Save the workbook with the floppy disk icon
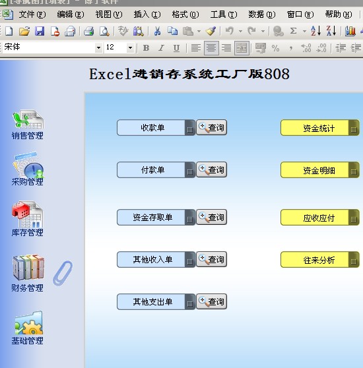363x368 pixels. pyautogui.click(x=40, y=31)
